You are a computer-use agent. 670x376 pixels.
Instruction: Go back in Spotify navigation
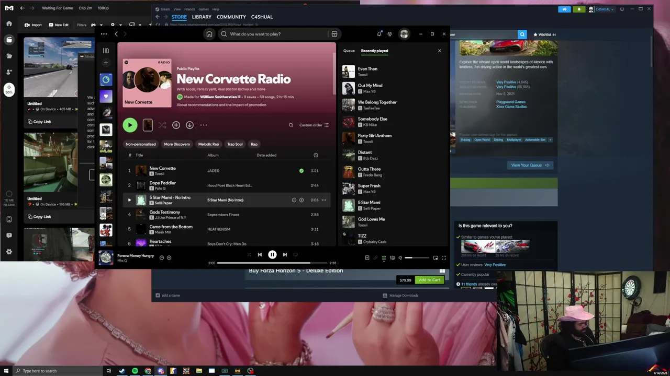pyautogui.click(x=116, y=34)
